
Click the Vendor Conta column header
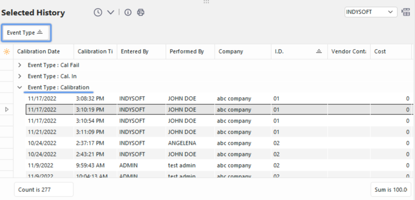tap(349, 52)
